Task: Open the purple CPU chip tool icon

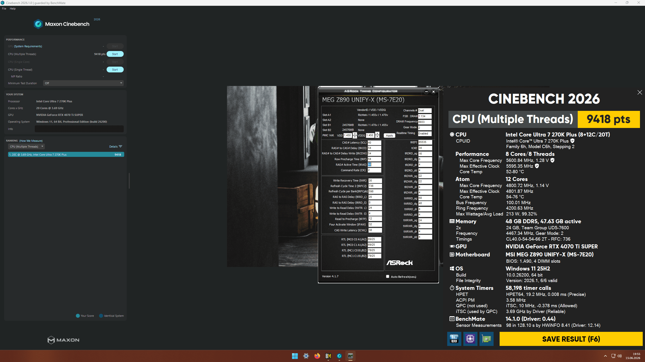Action: pyautogui.click(x=470, y=339)
